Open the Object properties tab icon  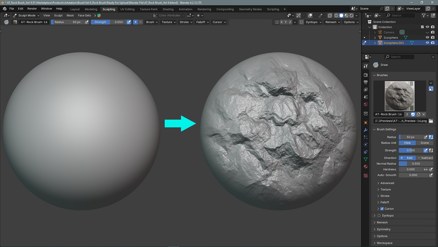(366, 123)
